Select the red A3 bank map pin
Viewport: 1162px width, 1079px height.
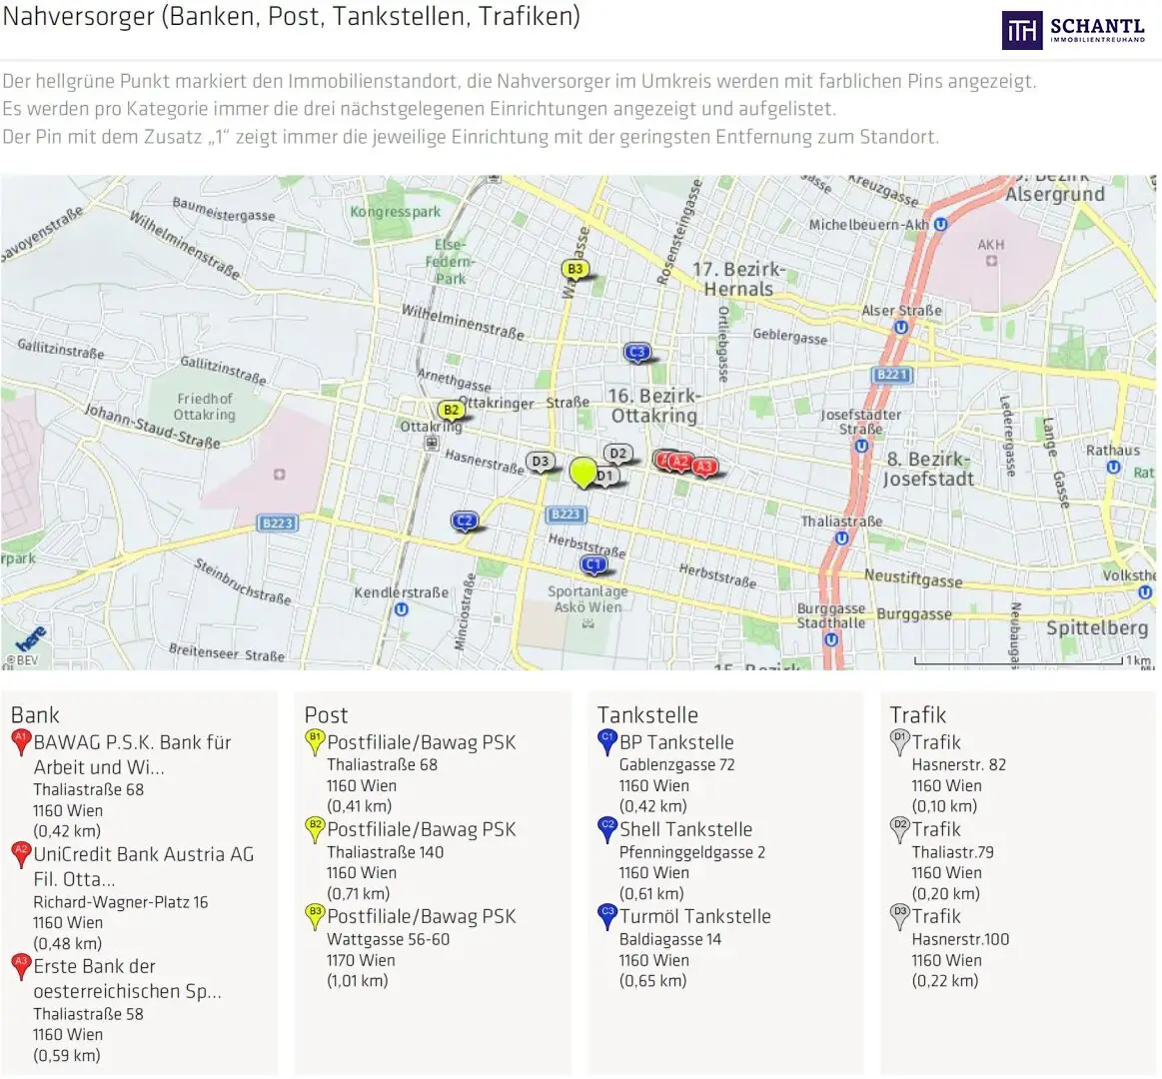point(704,468)
